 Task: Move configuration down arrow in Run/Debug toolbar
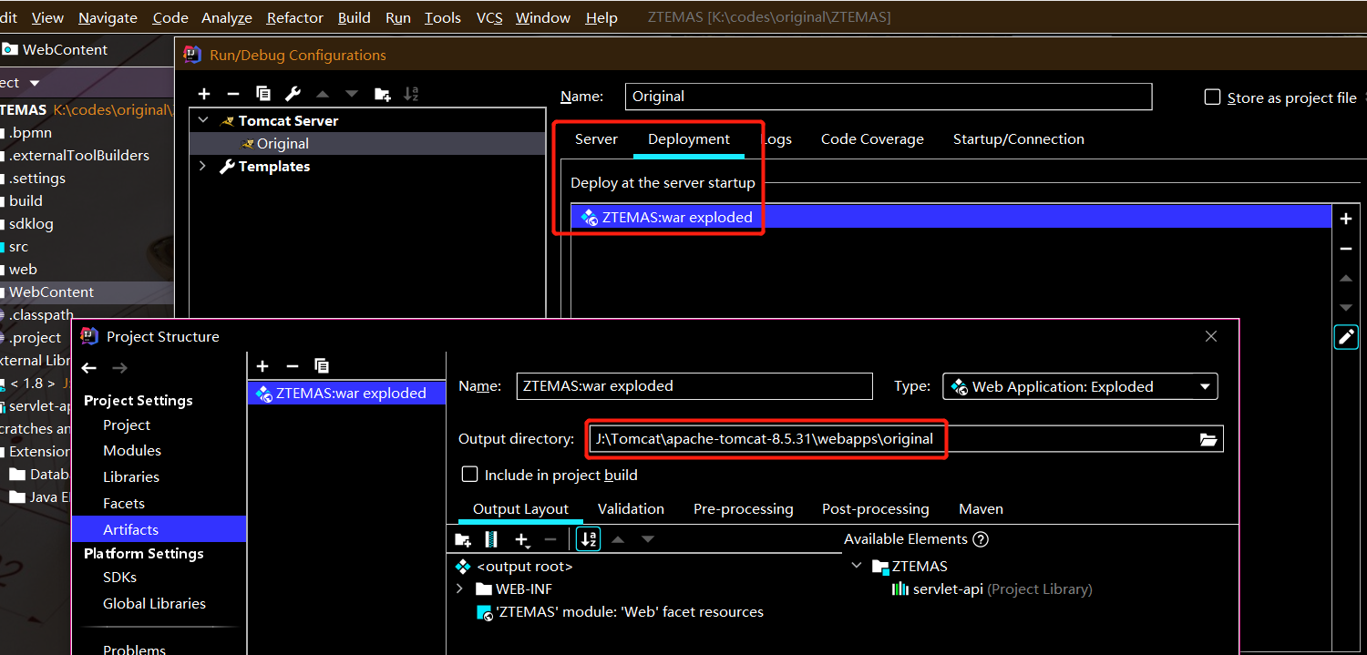[x=352, y=94]
